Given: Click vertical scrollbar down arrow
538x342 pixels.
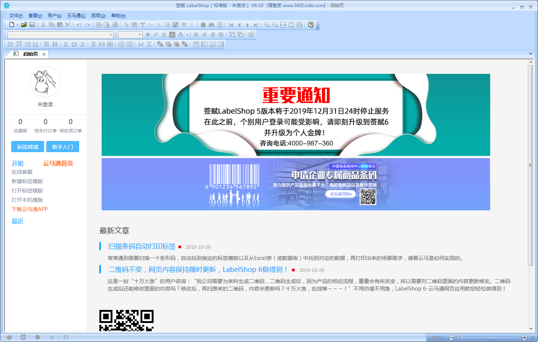Looking at the screenshot, I should [x=531, y=329].
